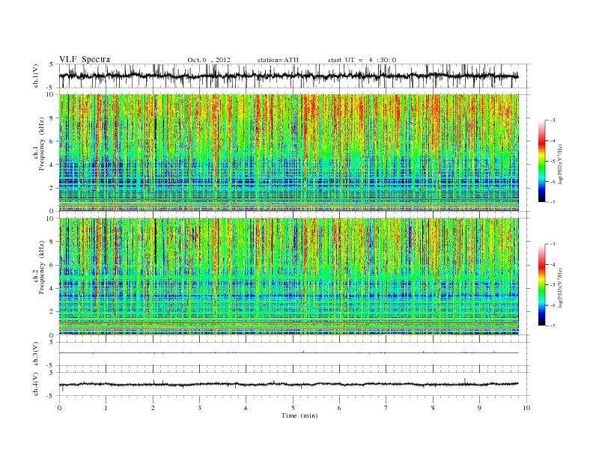Click the upper color bar tick "-7"
Image resolution: width=593 pixels, height=458 pixels.
coord(553,202)
